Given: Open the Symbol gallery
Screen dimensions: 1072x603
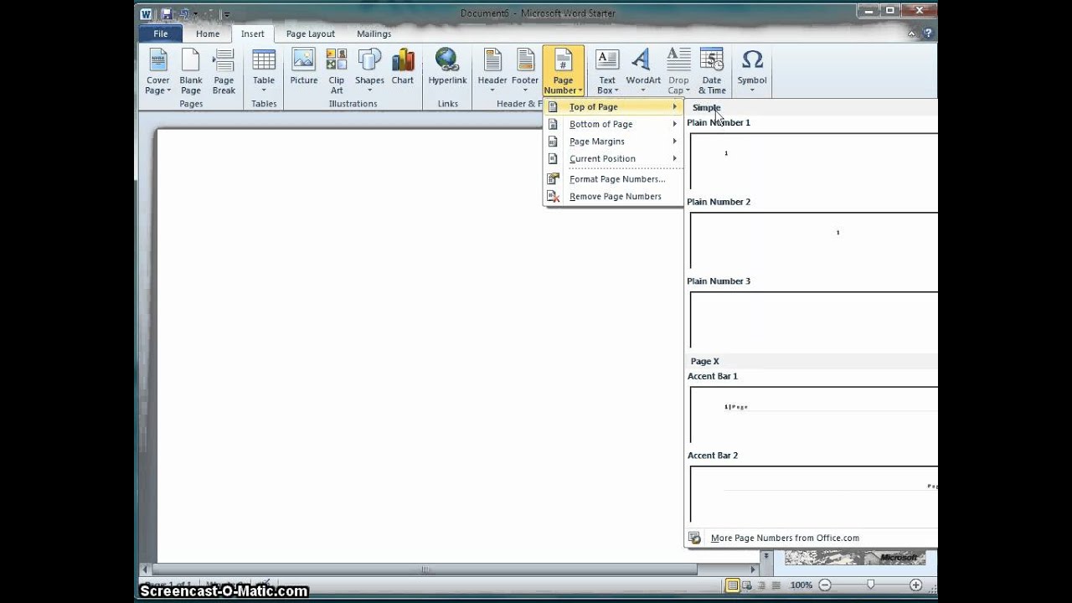Looking at the screenshot, I should pyautogui.click(x=752, y=72).
